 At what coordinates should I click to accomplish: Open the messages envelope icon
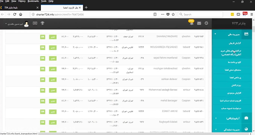(x=199, y=23)
